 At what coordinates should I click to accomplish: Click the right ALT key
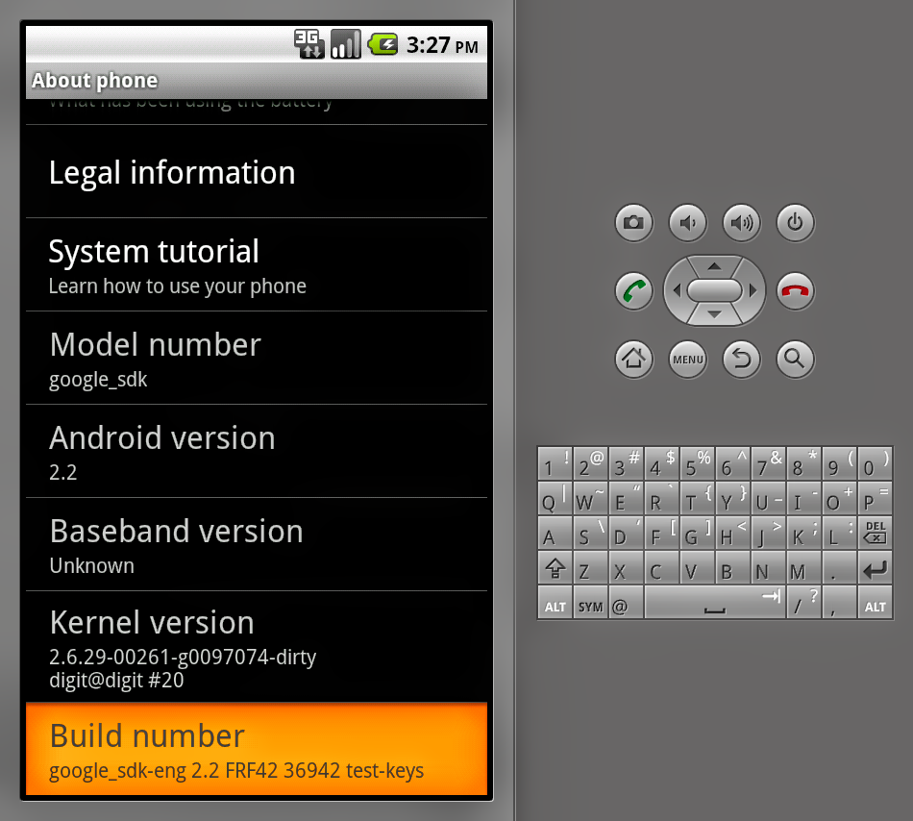(875, 603)
